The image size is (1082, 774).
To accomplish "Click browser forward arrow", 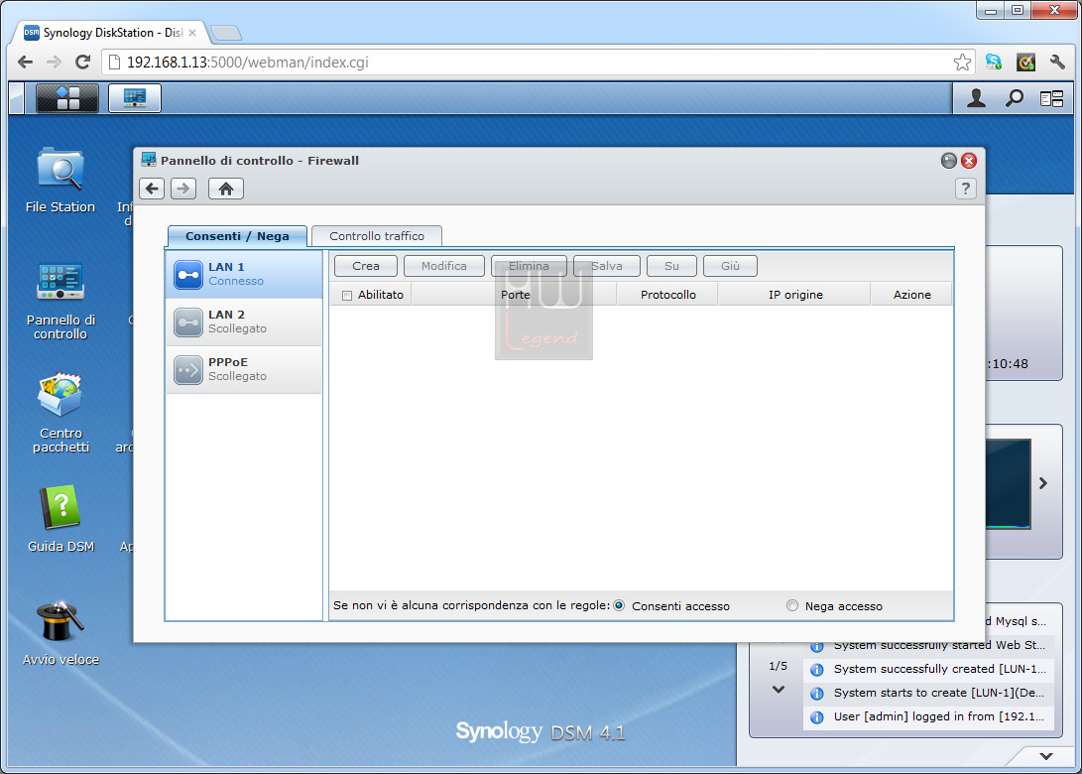I will click(54, 63).
